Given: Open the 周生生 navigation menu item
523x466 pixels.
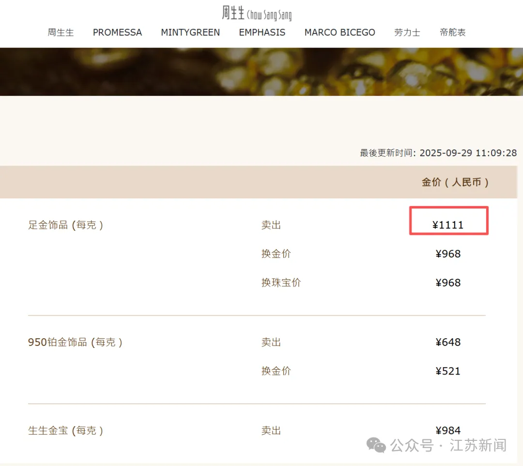Looking at the screenshot, I should (61, 32).
